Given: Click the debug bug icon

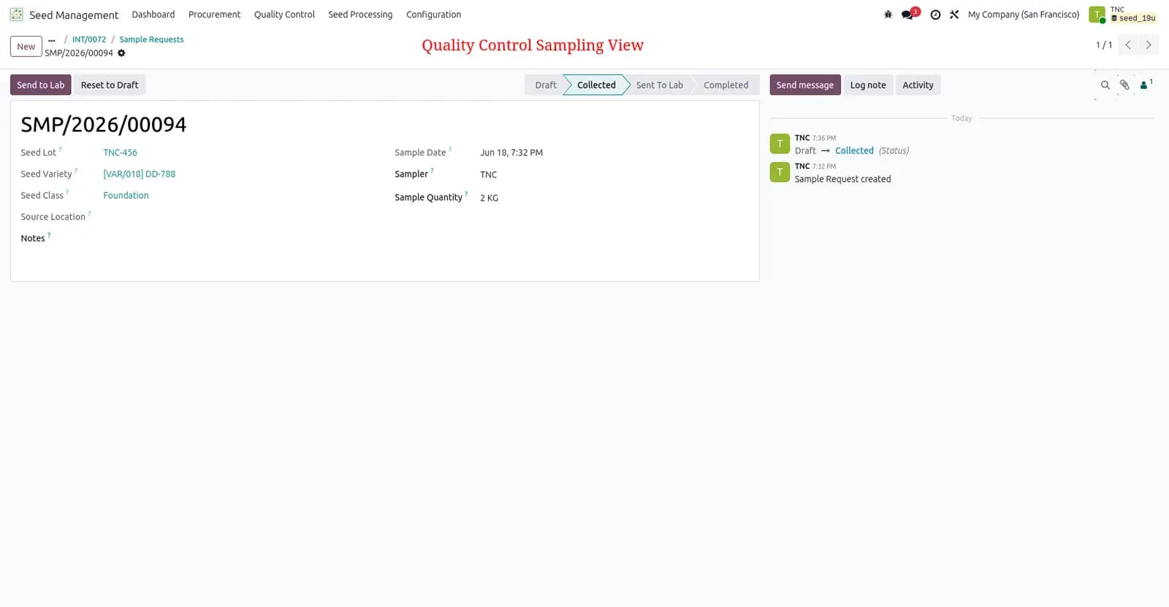Looking at the screenshot, I should (888, 15).
